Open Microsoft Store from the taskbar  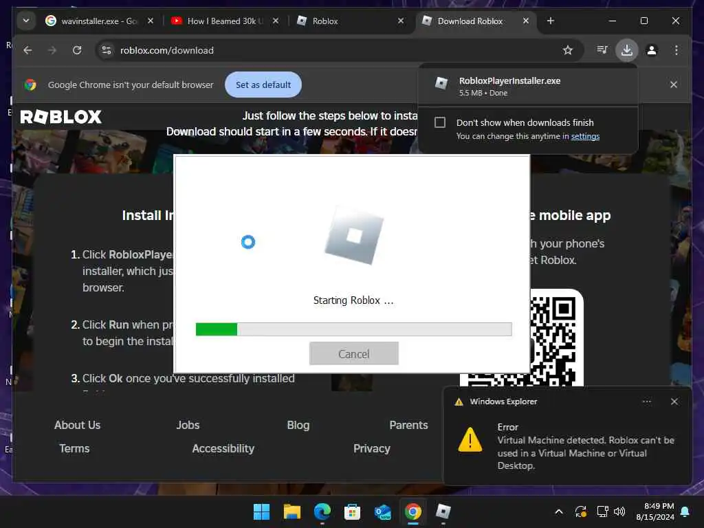point(352,511)
